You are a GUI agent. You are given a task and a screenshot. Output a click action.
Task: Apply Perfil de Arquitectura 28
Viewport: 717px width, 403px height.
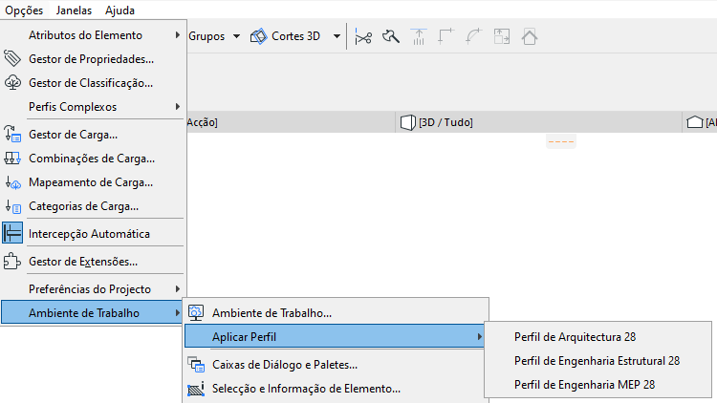pos(598,337)
